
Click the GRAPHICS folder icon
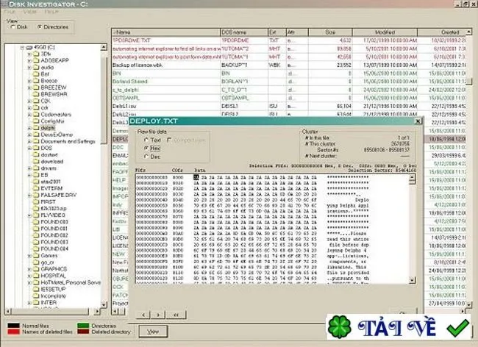click(x=36, y=269)
